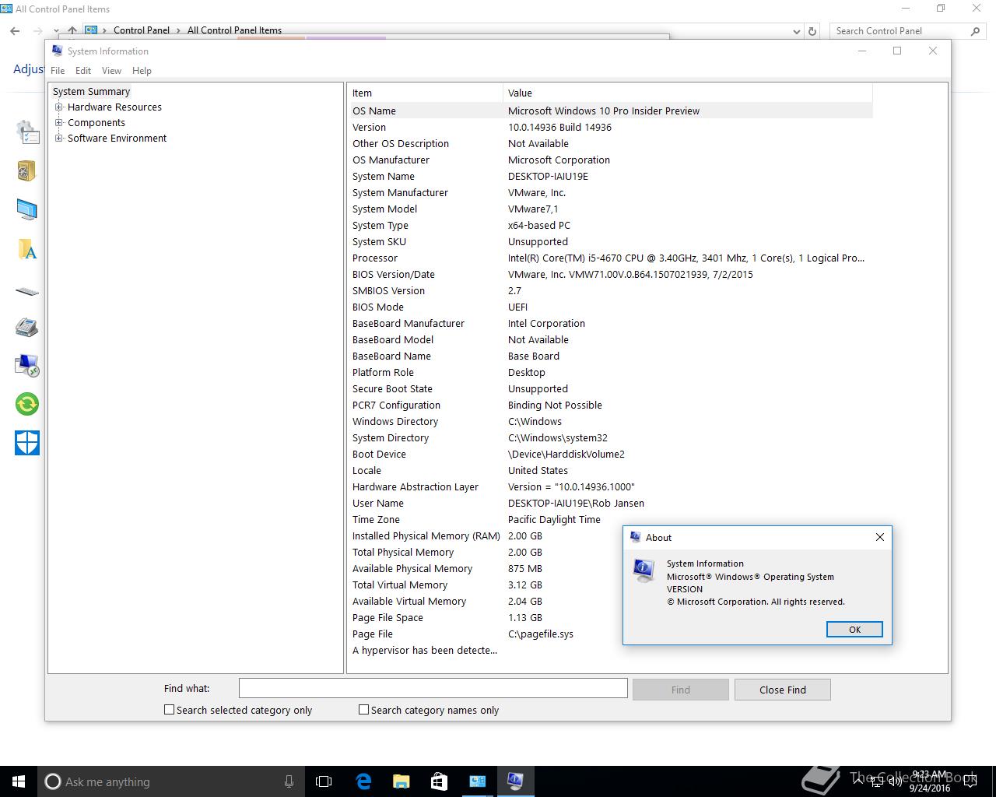
Task: Close the About dialog with X
Action: click(x=879, y=537)
